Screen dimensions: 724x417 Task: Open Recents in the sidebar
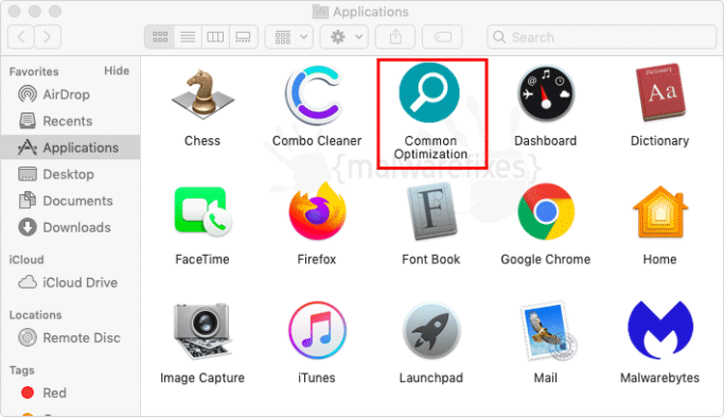tap(70, 121)
